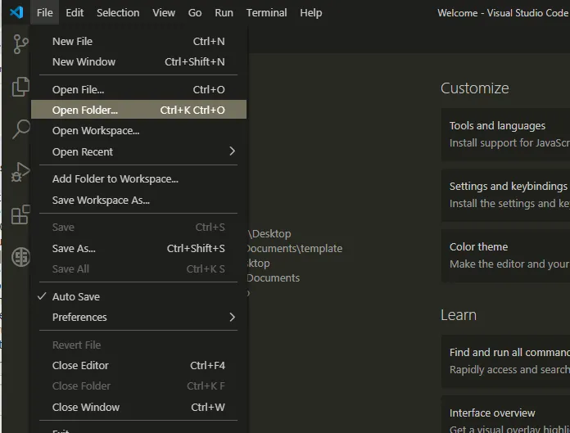Image resolution: width=570 pixels, height=433 pixels.
Task: Select Open Workspace... entry
Action: pyautogui.click(x=138, y=131)
